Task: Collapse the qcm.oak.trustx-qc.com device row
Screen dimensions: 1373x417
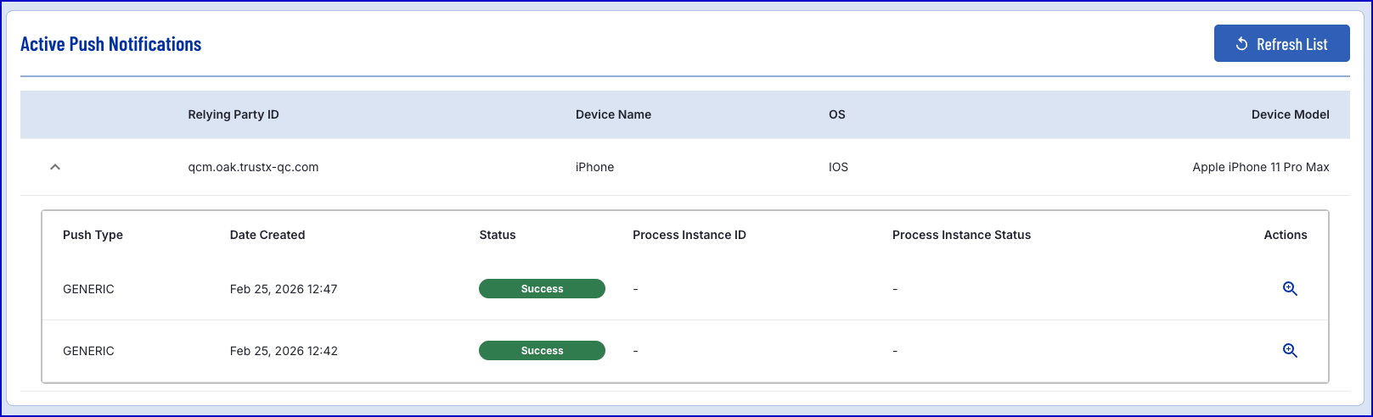Action: [55, 167]
